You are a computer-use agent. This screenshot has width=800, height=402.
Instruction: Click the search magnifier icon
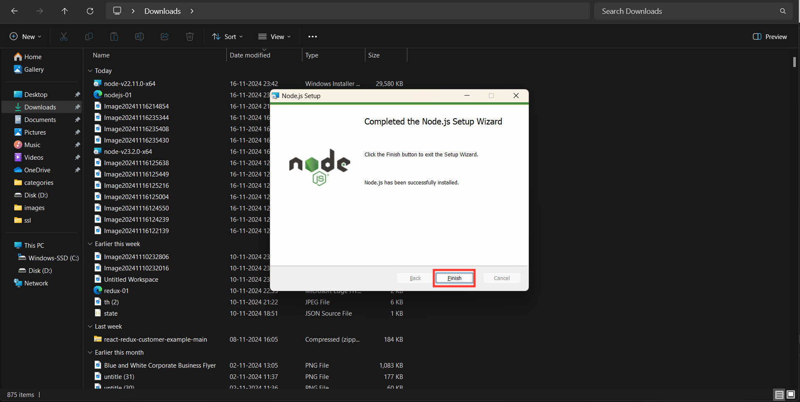point(783,11)
